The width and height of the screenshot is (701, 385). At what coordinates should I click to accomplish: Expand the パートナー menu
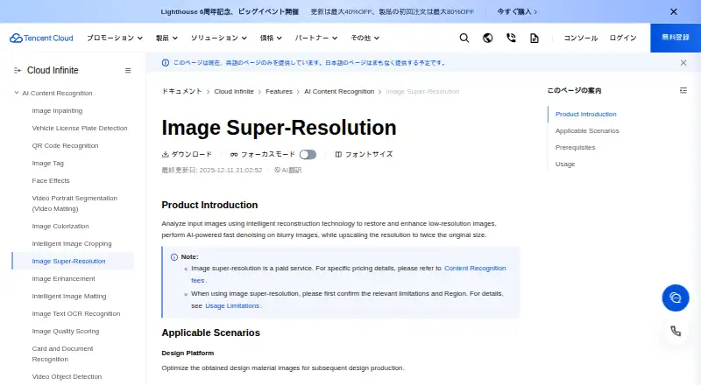click(x=316, y=38)
